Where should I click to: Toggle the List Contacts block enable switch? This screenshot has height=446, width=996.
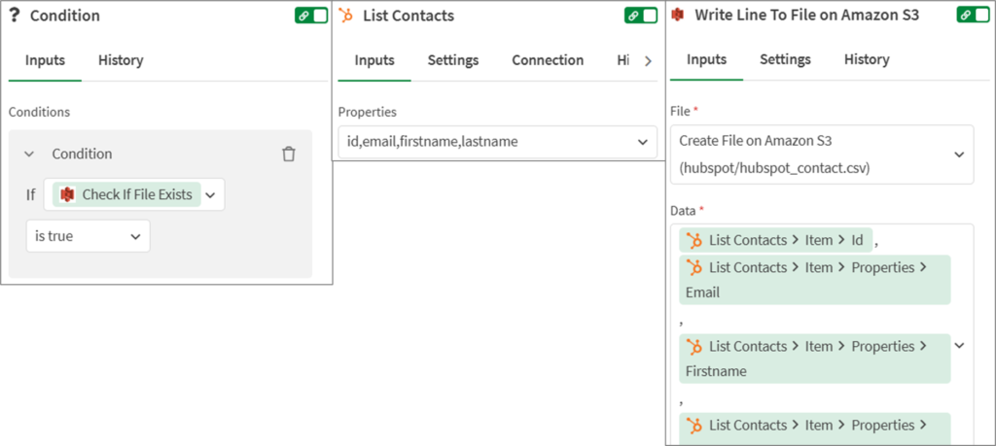pos(641,16)
